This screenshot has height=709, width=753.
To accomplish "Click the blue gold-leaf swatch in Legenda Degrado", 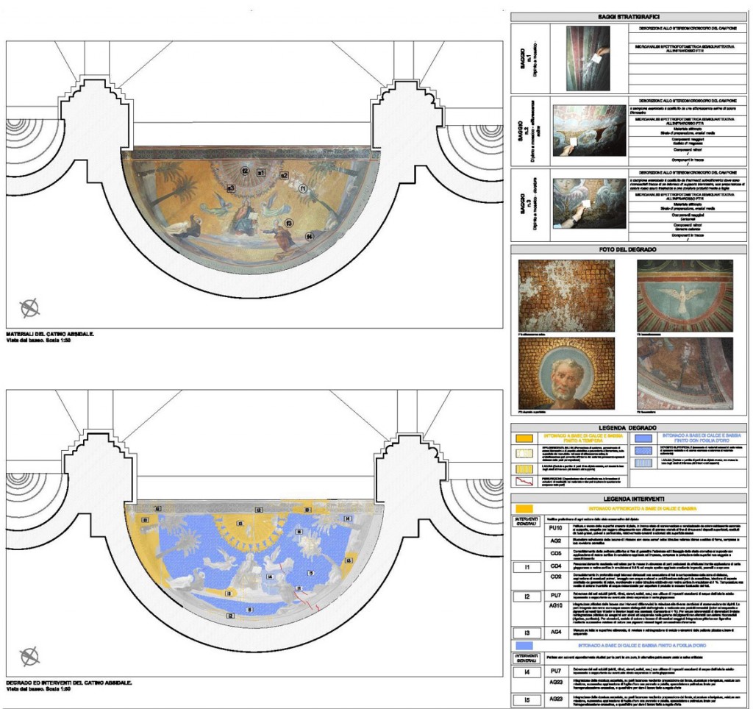I will [x=643, y=437].
